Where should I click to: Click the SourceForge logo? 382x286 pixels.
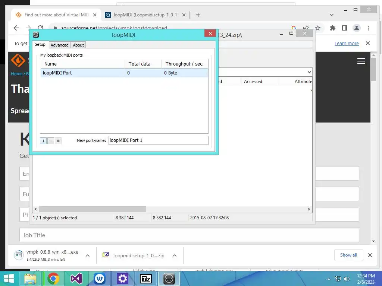pos(18,60)
